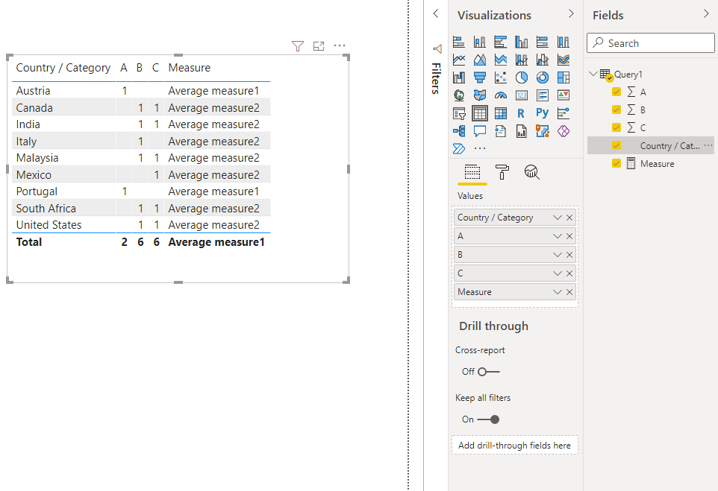Select the Python visual
Screen dimensions: 718x491
[543, 113]
